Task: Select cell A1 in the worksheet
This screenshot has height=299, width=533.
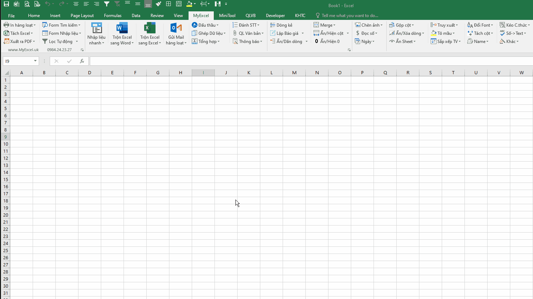Action: coord(22,80)
